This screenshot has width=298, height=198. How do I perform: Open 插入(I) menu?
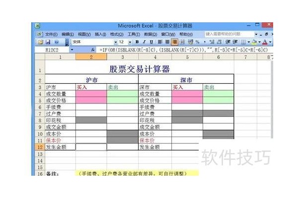tap(100, 34)
